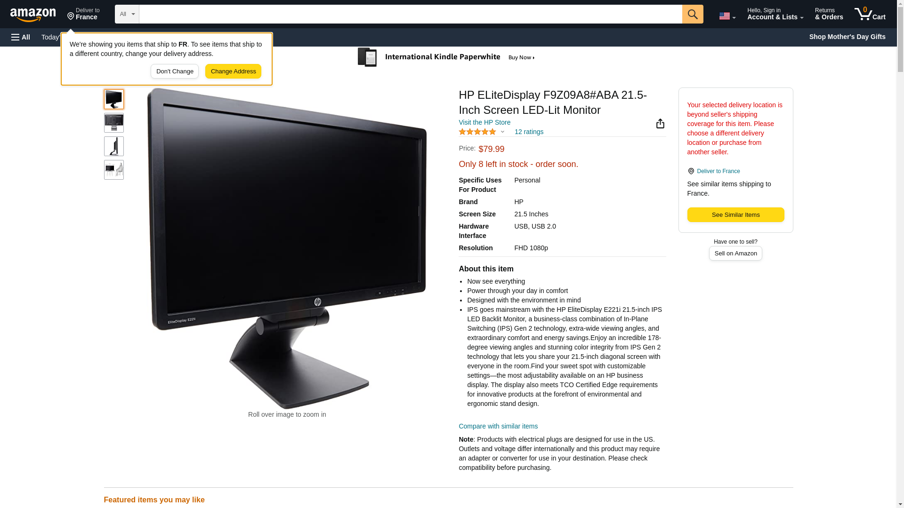Expand the Account & Lists dropdown

[775, 14]
